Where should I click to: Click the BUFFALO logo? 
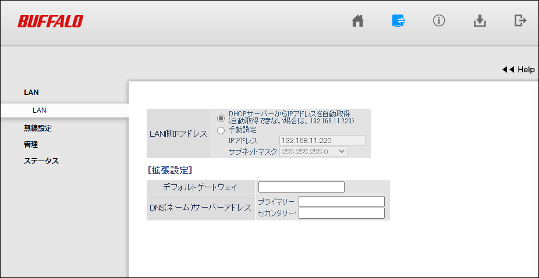(x=50, y=22)
